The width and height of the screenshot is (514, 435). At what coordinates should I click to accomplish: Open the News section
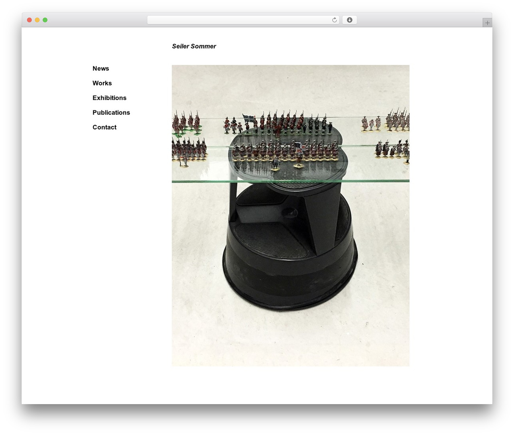coord(101,69)
